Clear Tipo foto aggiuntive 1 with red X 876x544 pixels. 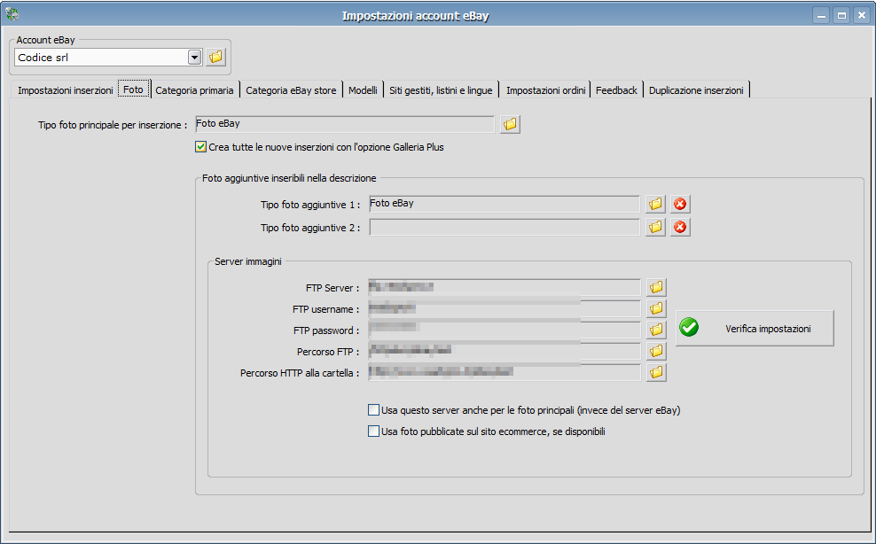(680, 204)
